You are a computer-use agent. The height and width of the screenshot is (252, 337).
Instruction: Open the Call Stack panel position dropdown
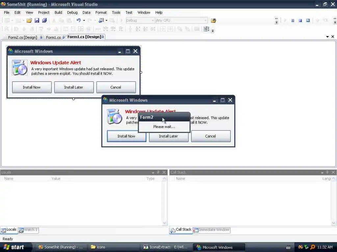click(322, 173)
